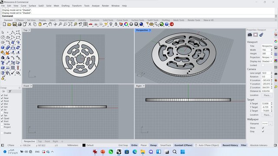Screen dimensions: 278x156
Task: Click the Wallpaper filename browse button
Action: click(x=270, y=124)
